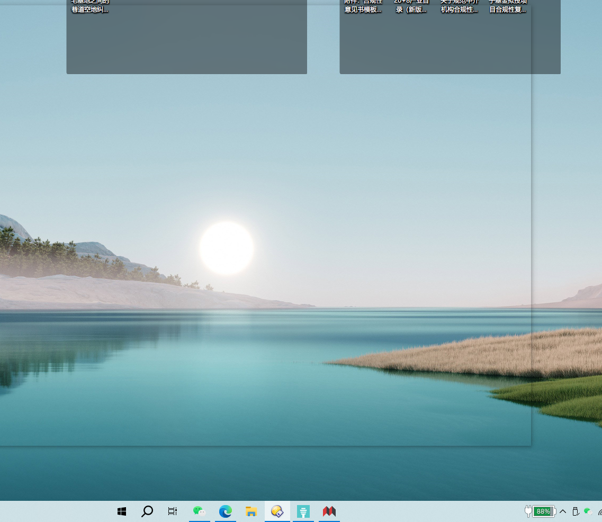602x522 pixels.
Task: Open WeChat from the taskbar
Action: click(x=200, y=511)
